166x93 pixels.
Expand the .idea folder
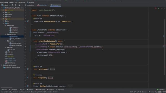pyautogui.click(x=3, y=12)
